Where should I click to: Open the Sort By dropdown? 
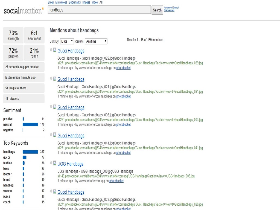click(x=67, y=41)
